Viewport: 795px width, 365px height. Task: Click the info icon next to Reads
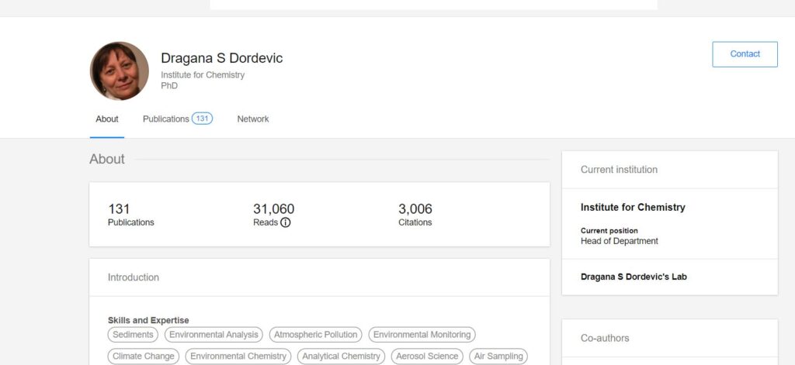point(286,222)
